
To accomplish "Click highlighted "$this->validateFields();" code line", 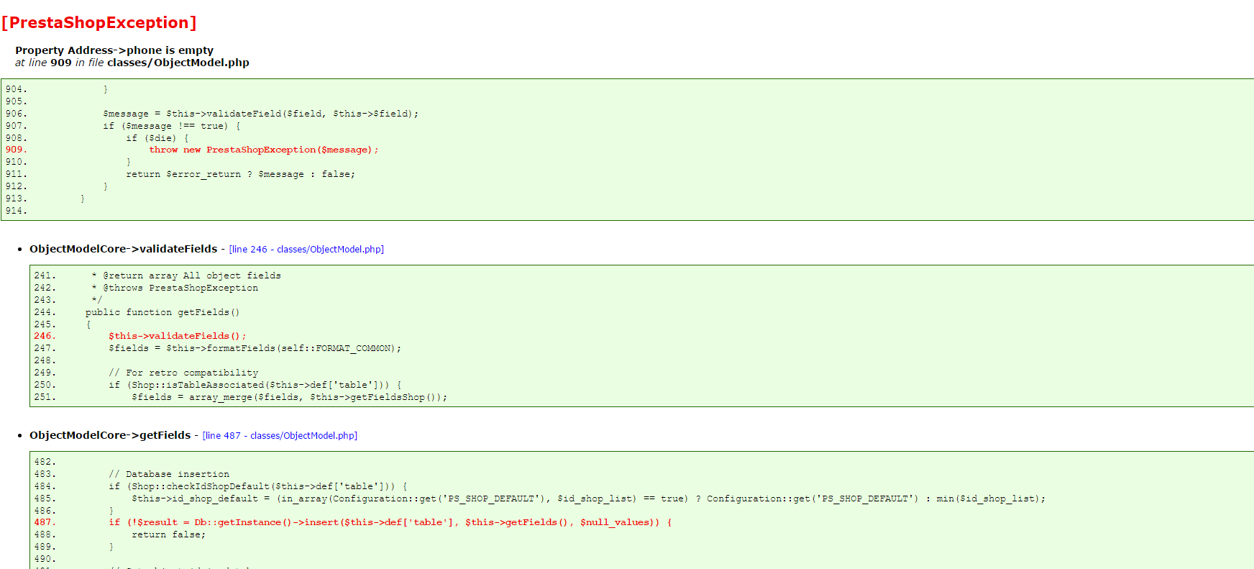I will [x=178, y=336].
